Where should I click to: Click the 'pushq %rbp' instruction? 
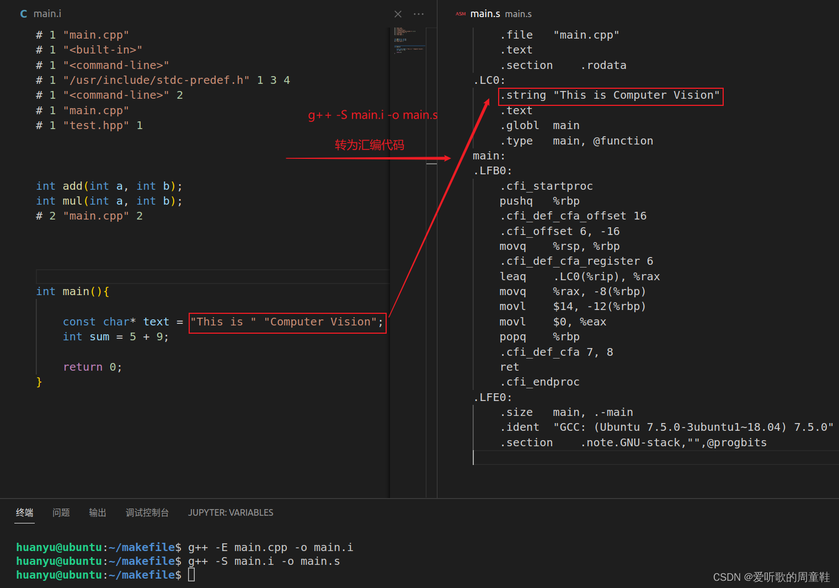[540, 201]
